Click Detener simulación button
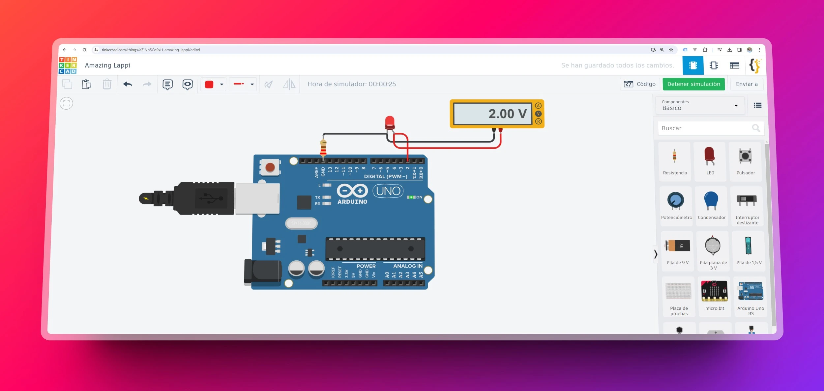824x391 pixels. click(x=694, y=84)
